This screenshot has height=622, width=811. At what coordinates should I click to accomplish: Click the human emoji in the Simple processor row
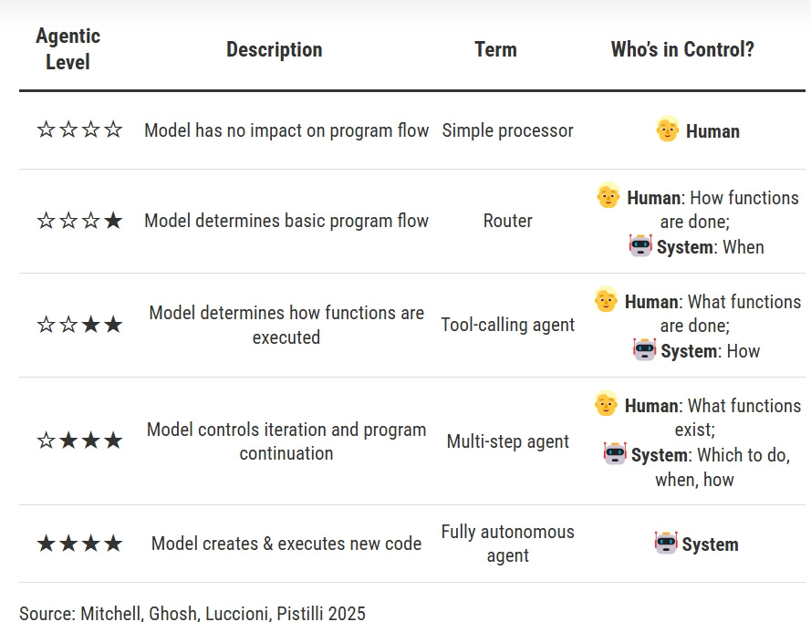(x=667, y=129)
